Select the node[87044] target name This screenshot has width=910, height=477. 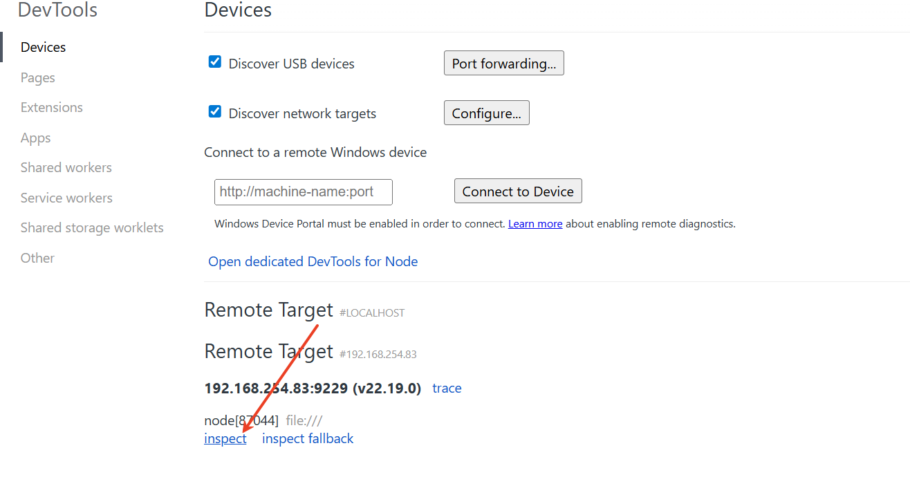[241, 420]
